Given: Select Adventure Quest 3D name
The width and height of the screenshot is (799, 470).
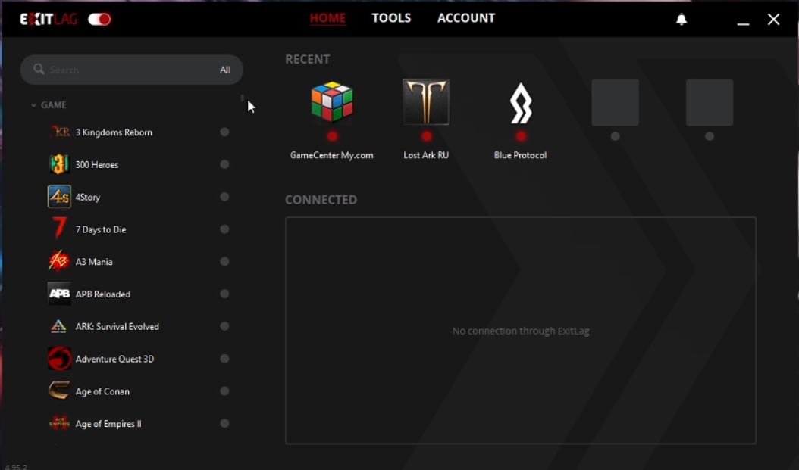Looking at the screenshot, I should (114, 359).
